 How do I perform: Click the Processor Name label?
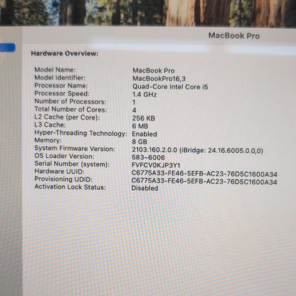tap(61, 85)
